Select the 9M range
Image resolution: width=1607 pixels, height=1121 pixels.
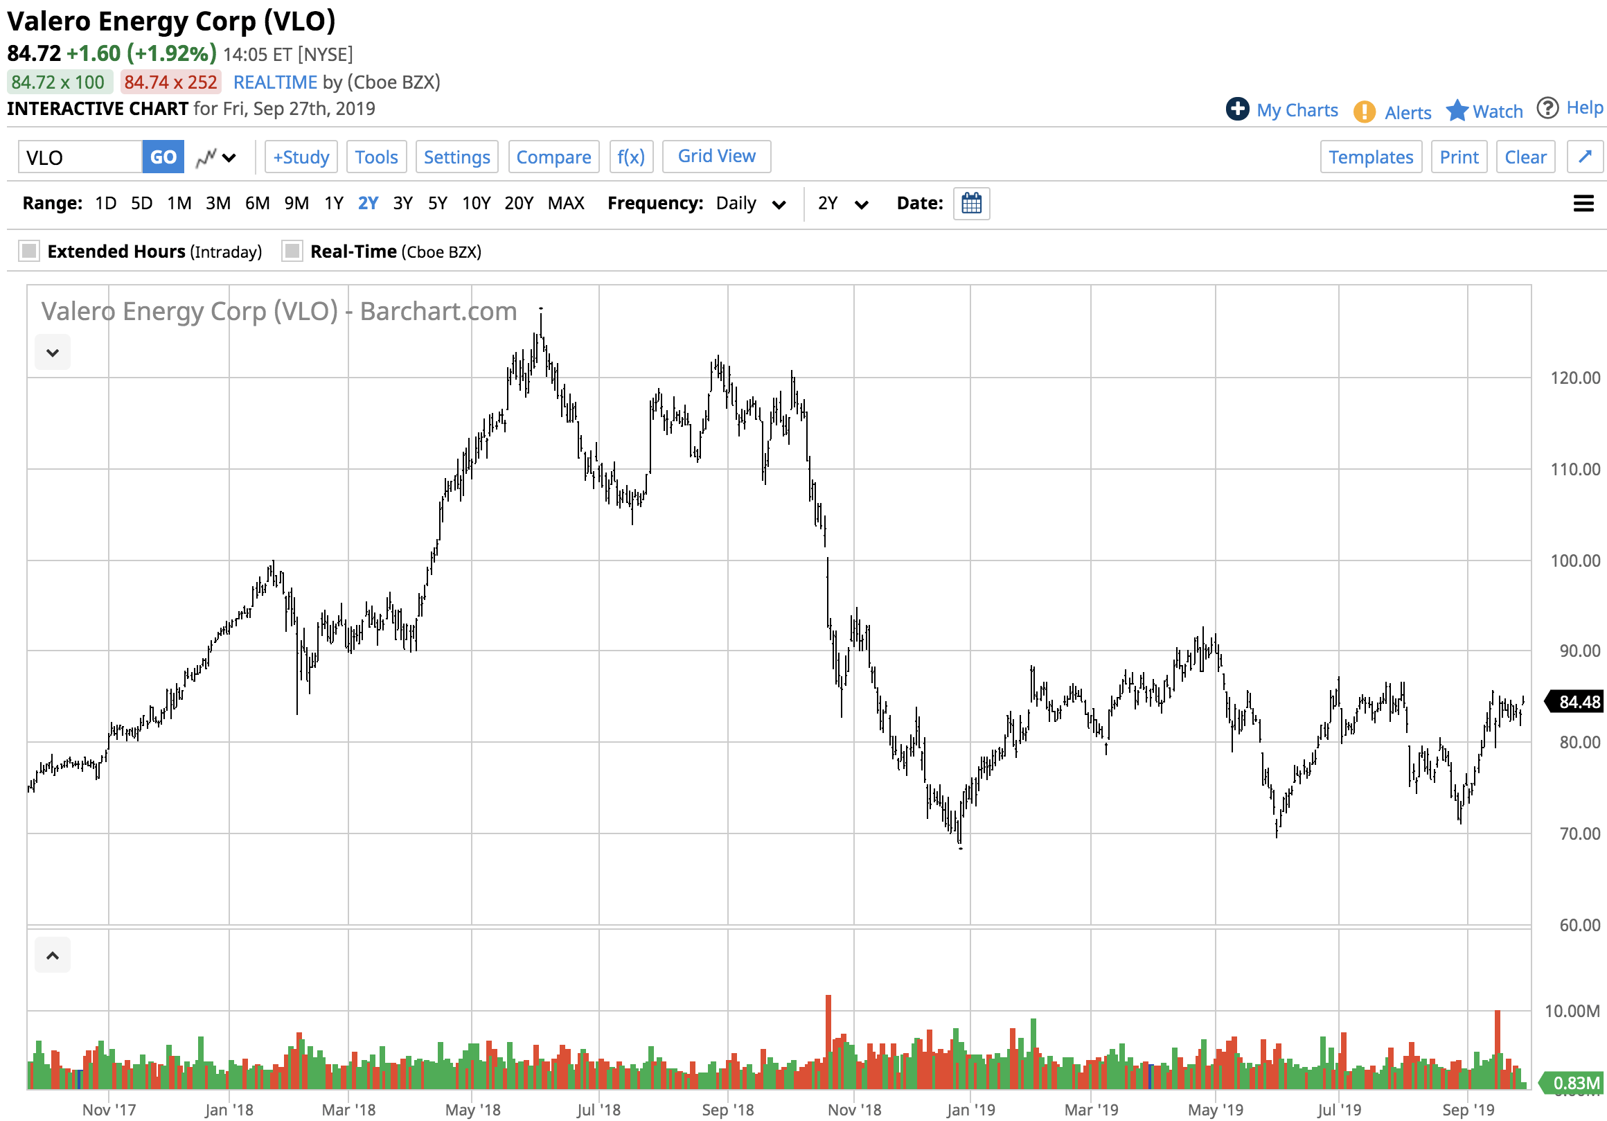[296, 203]
